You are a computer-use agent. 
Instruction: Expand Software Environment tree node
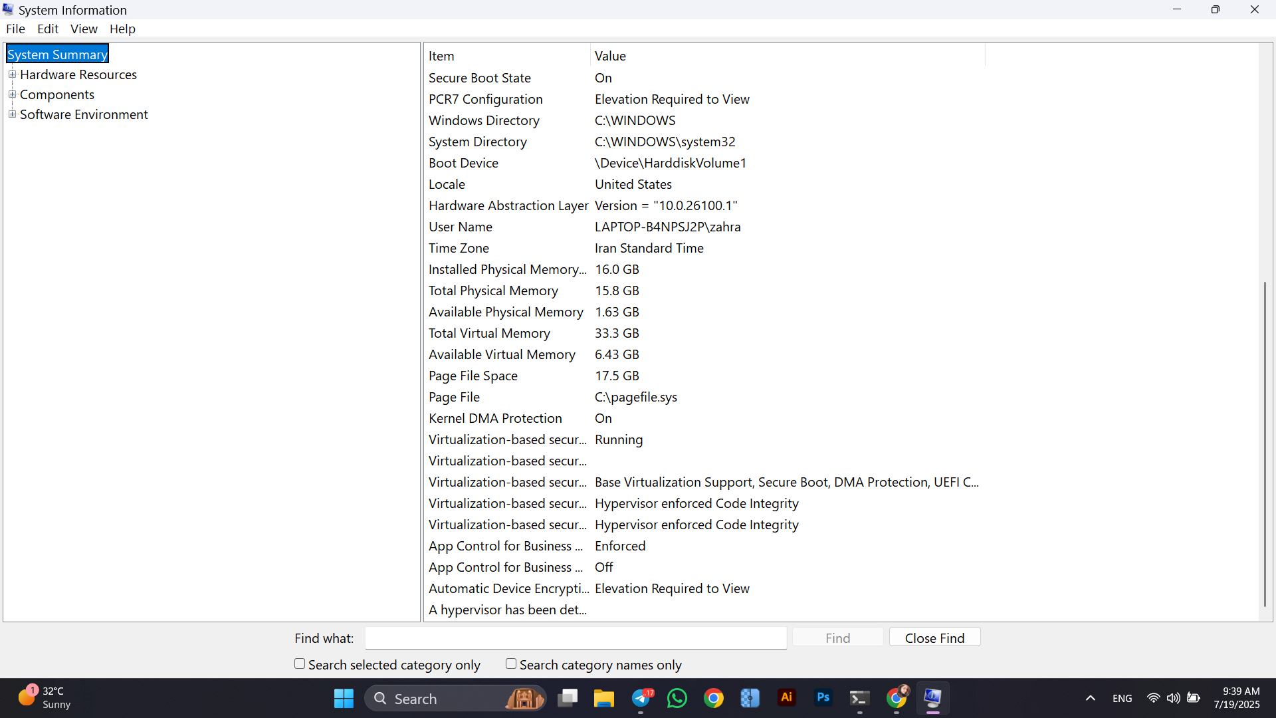12,114
